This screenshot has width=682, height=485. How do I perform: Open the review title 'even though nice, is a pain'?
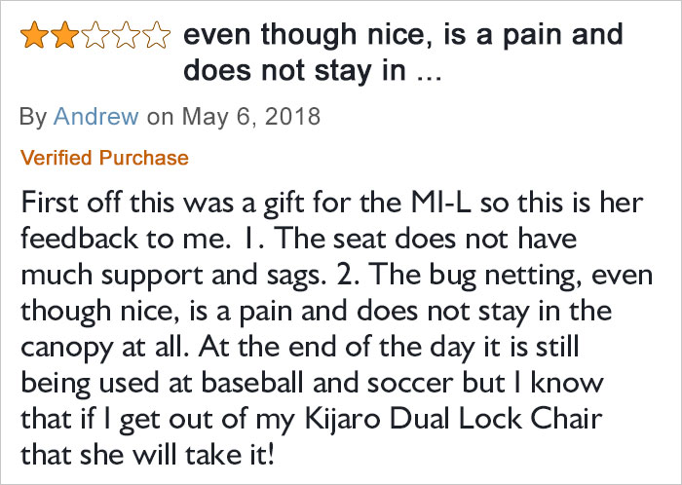pyautogui.click(x=402, y=53)
